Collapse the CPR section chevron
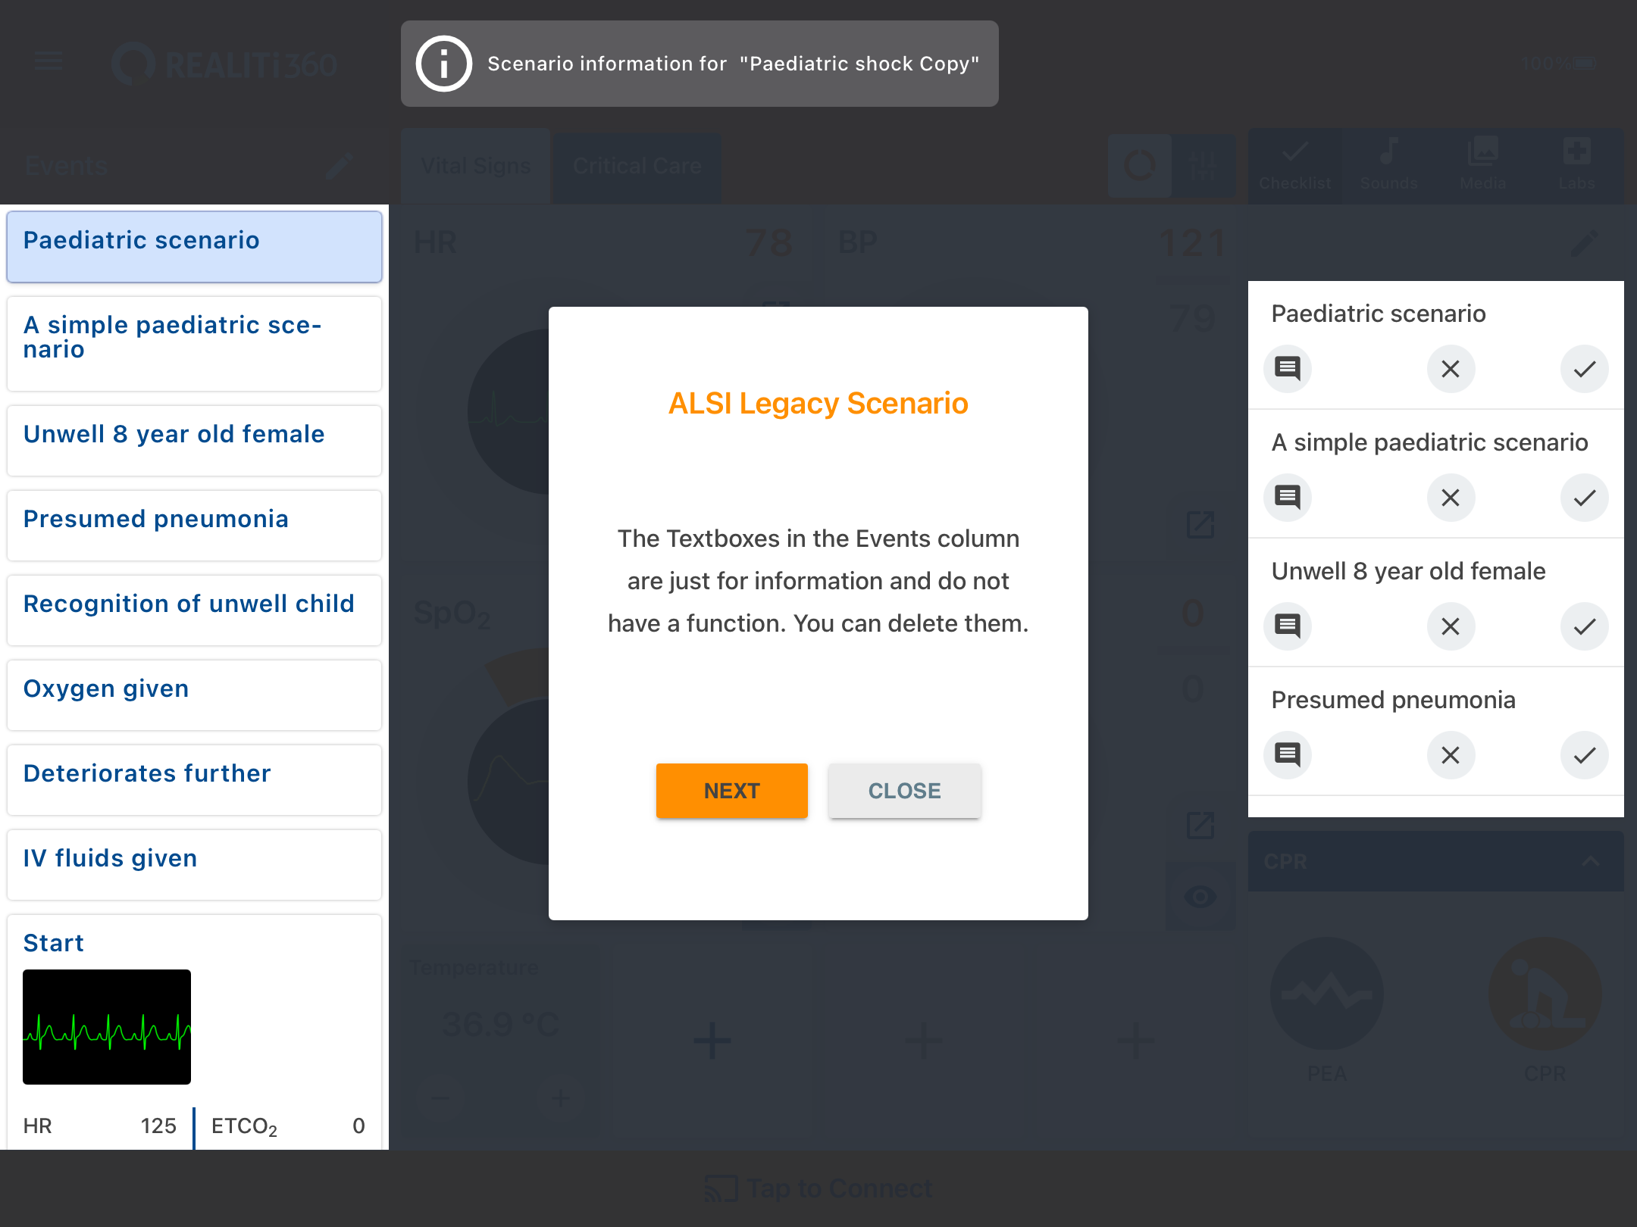 tap(1590, 861)
